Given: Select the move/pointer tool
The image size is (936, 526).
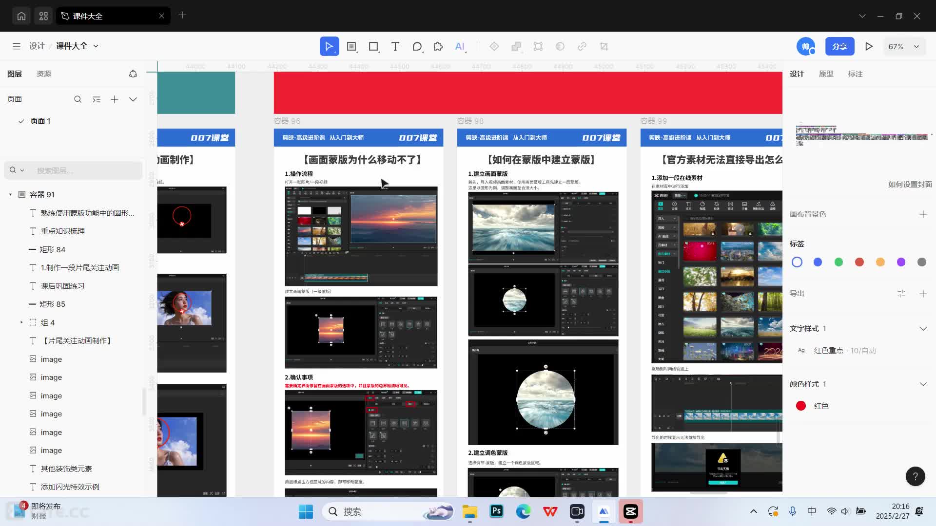Looking at the screenshot, I should coord(329,46).
